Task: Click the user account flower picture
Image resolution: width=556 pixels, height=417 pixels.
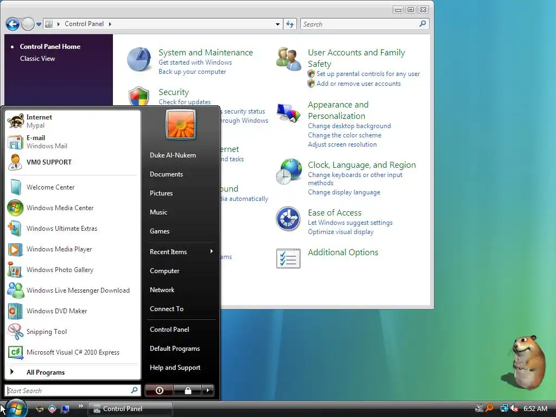Action: click(180, 124)
